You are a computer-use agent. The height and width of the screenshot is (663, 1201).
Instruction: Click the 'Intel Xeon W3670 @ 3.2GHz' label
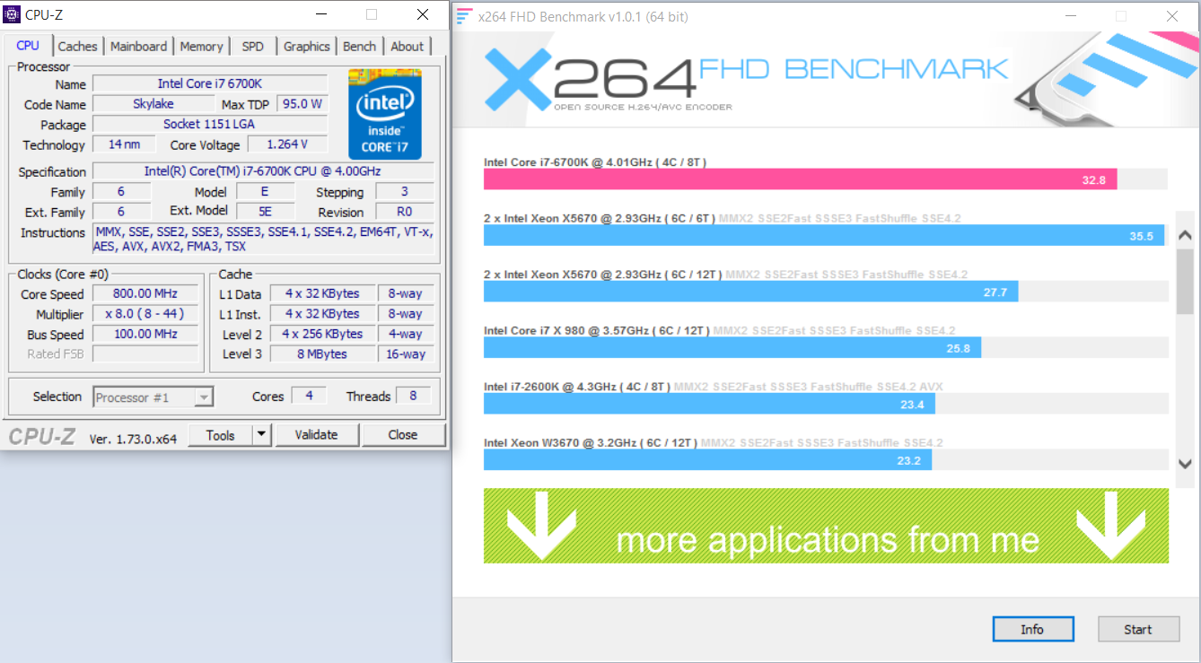(x=590, y=442)
